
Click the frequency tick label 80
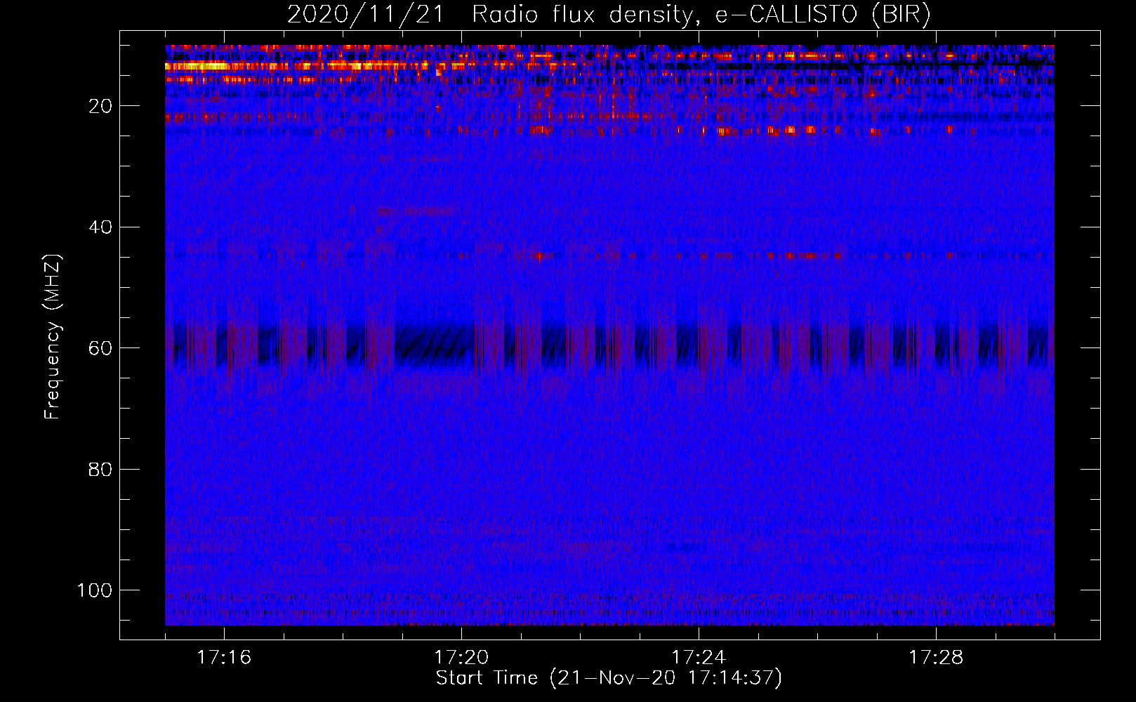(101, 469)
